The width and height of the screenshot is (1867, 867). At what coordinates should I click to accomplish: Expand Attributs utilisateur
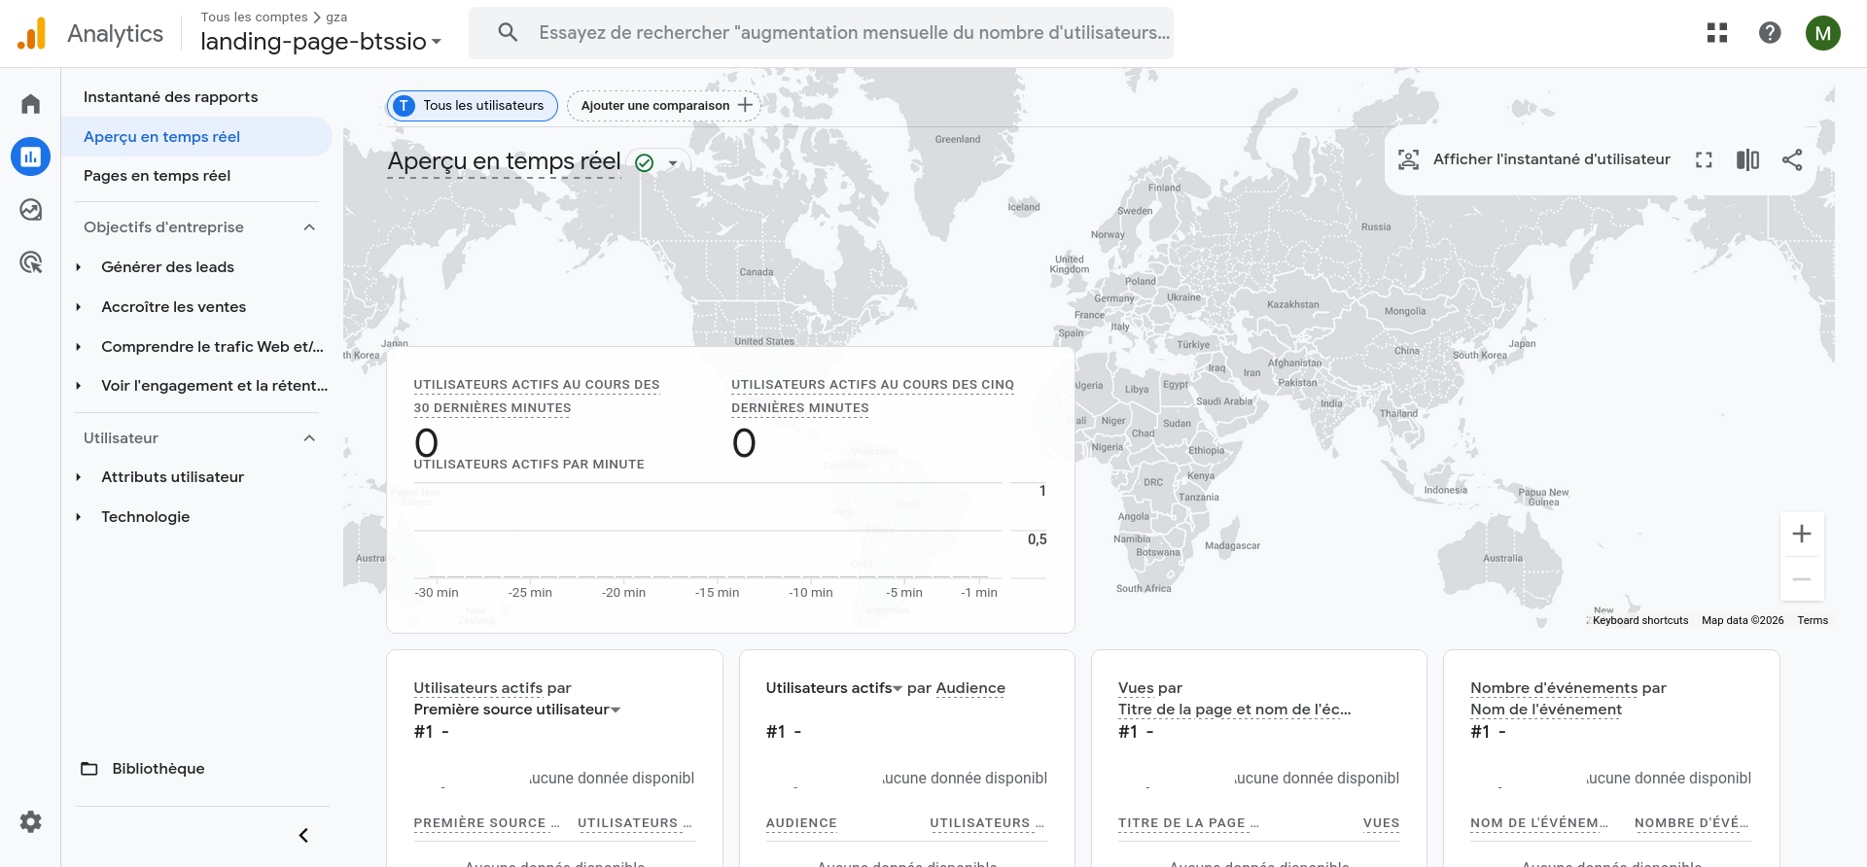point(79,477)
